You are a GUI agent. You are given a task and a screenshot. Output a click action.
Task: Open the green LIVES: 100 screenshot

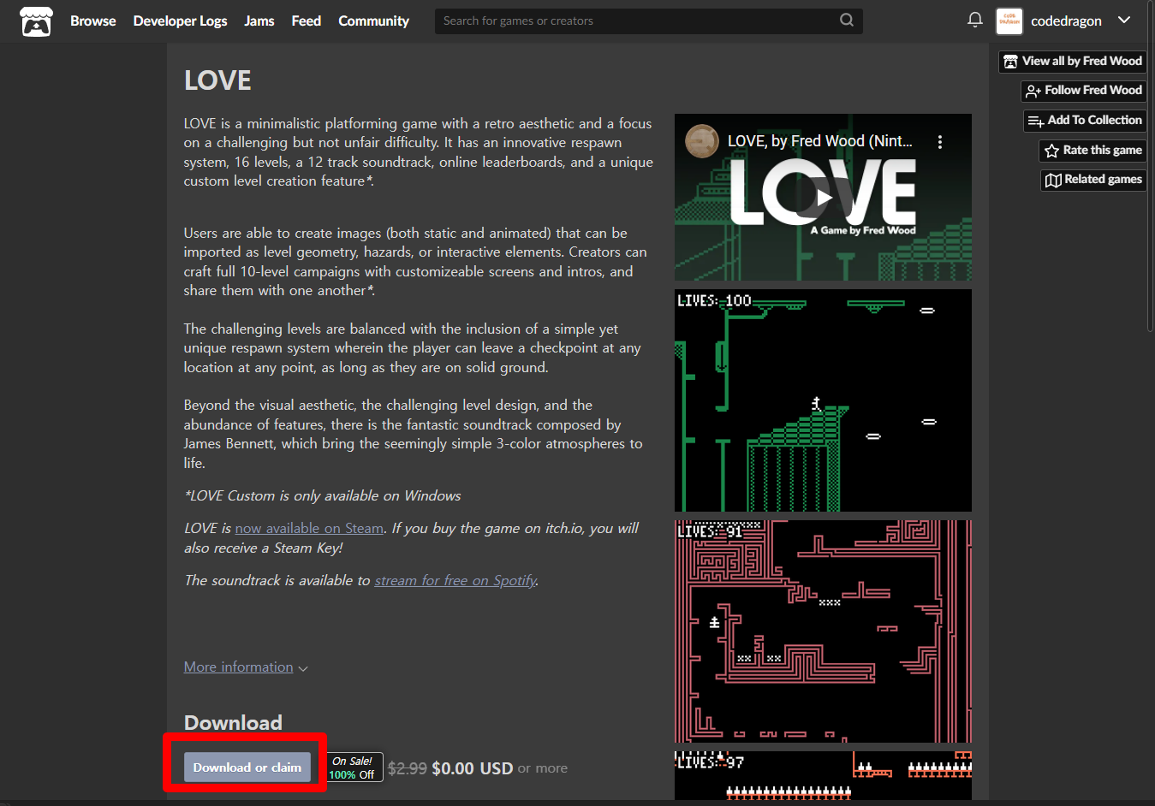pyautogui.click(x=823, y=400)
